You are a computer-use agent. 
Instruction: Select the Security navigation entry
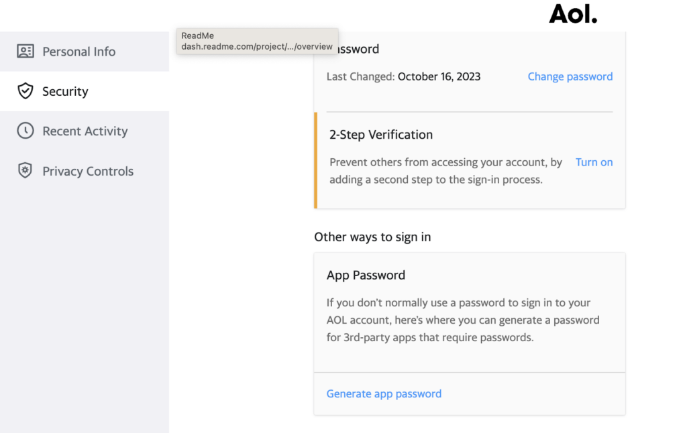coord(65,91)
